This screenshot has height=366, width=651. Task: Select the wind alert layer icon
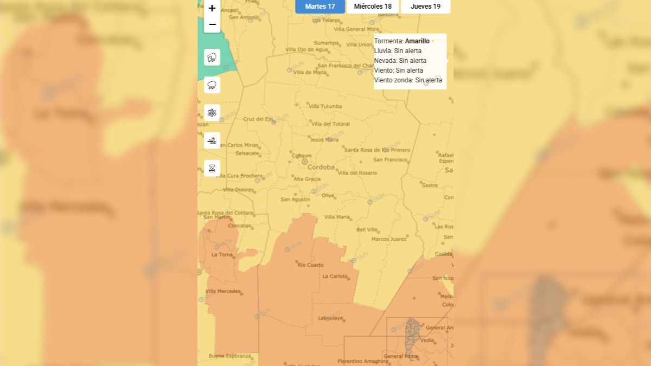212,140
